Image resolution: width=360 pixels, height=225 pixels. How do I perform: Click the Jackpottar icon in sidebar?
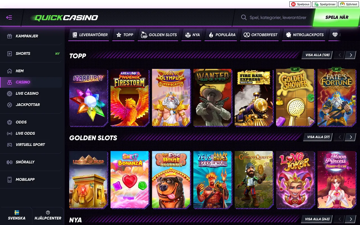point(10,105)
